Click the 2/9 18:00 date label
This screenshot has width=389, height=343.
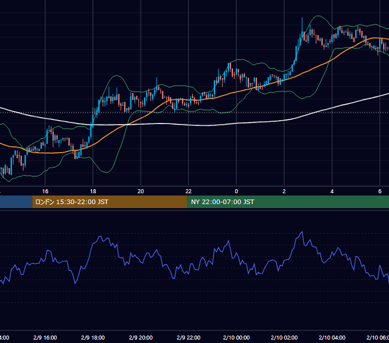click(93, 337)
